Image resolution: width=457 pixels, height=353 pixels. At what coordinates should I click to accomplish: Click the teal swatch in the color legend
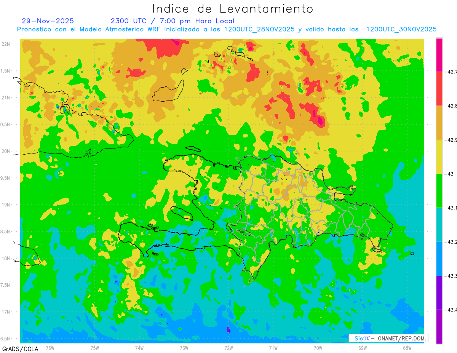coord(439,225)
